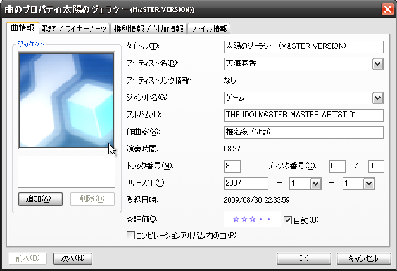Image resolution: width=397 pixels, height=271 pixels.
Task: Expand the ジャンル名 dropdown arrow
Action: [x=378, y=98]
